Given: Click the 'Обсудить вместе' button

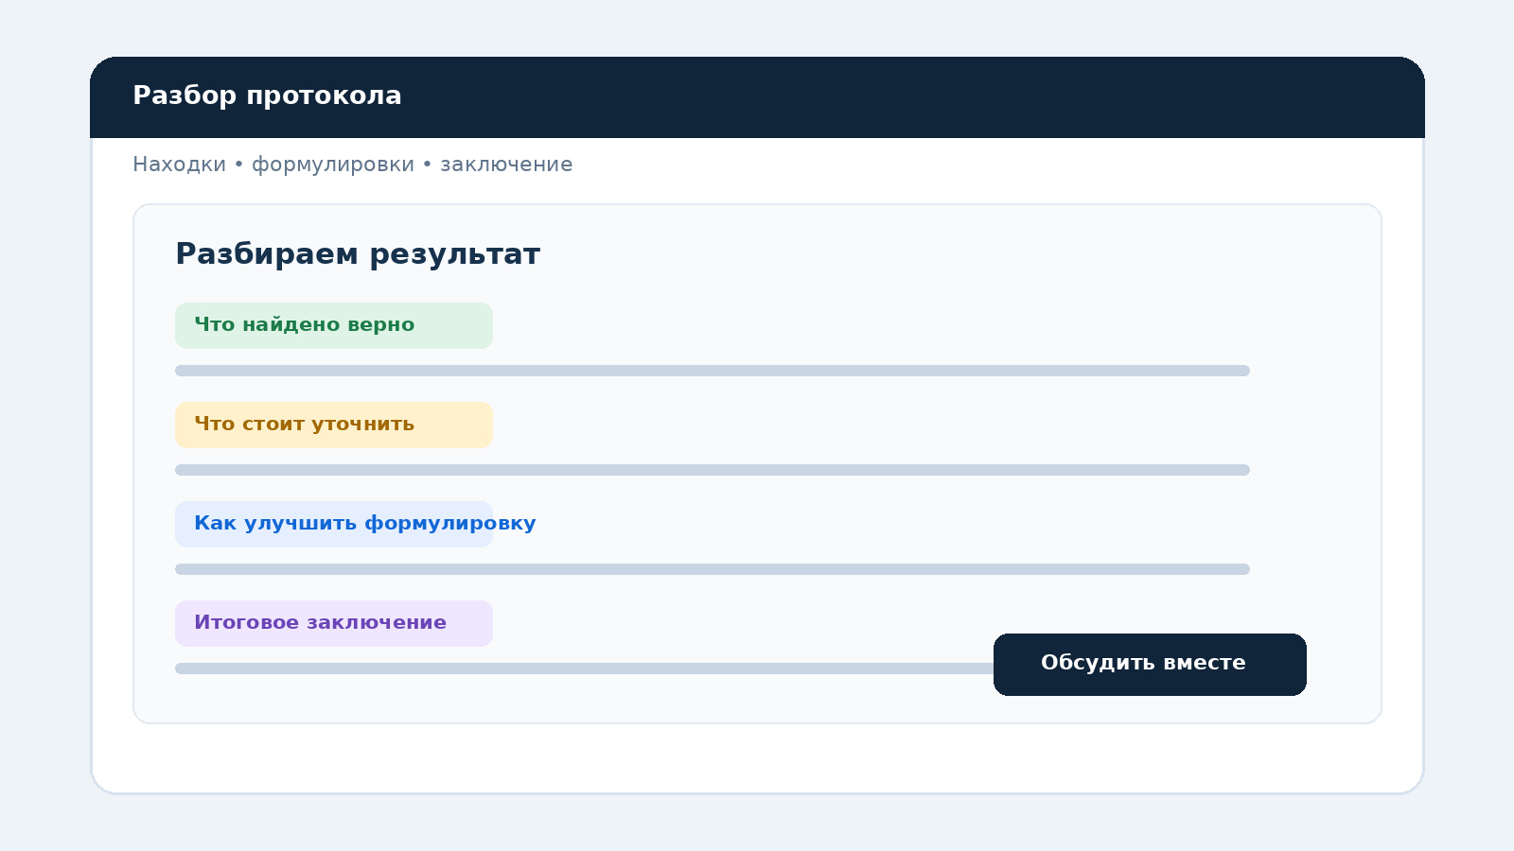Looking at the screenshot, I should 1150,665.
